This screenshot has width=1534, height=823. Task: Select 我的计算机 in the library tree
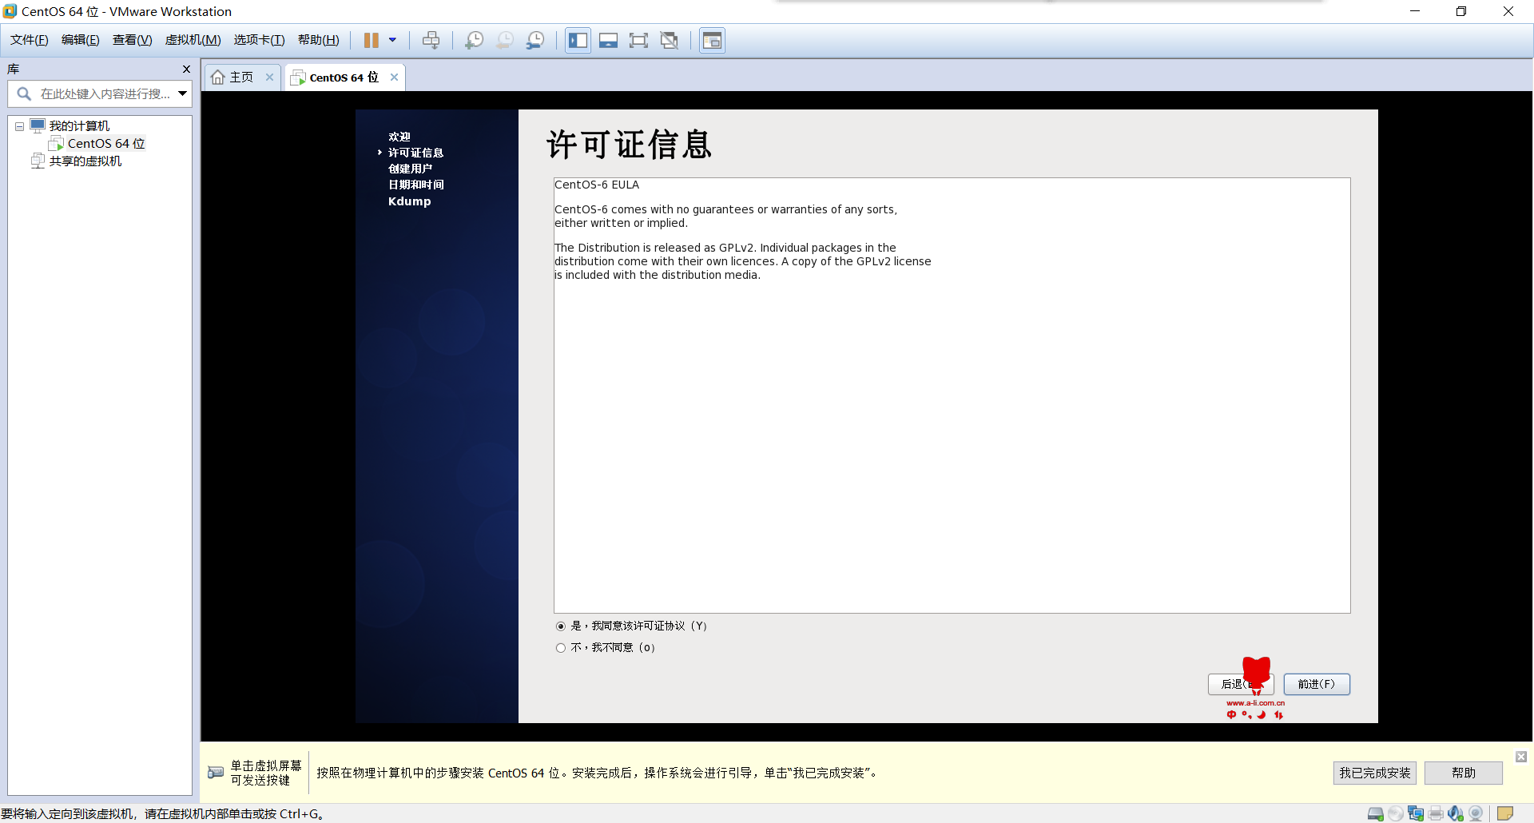(79, 126)
